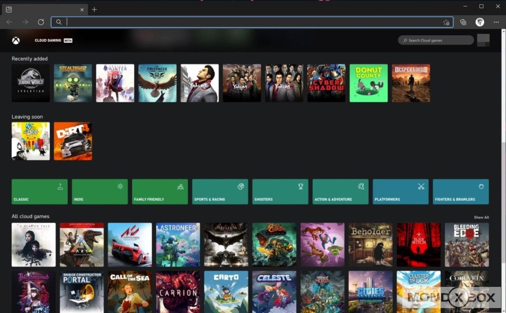The image size is (506, 313).
Task: Open the Donut County game thumbnail
Action: pyautogui.click(x=369, y=83)
